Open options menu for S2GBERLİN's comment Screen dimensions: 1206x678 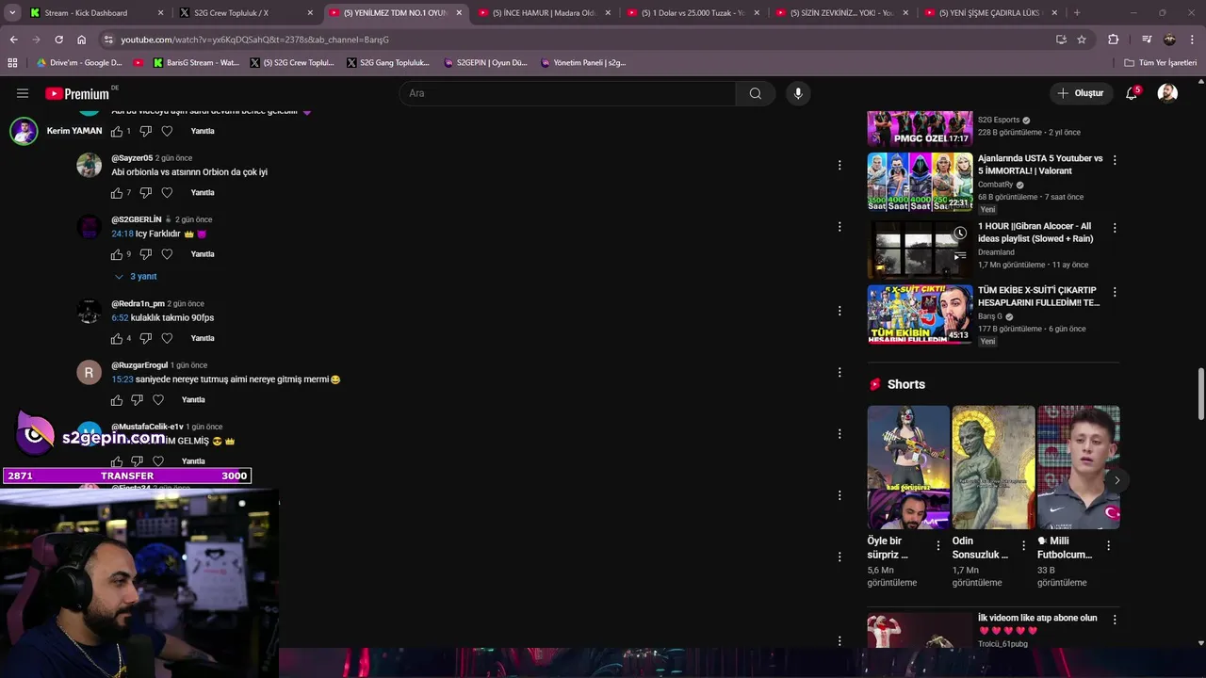(839, 226)
